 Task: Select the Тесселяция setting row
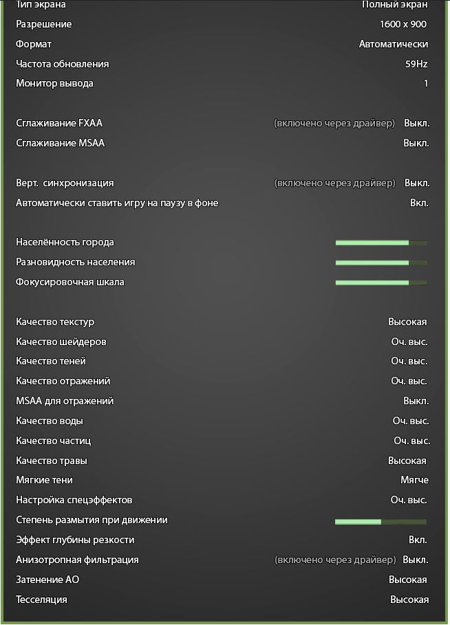click(x=42, y=600)
